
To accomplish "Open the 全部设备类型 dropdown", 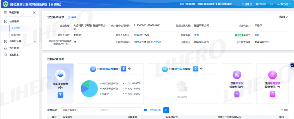I will tap(77, 110).
